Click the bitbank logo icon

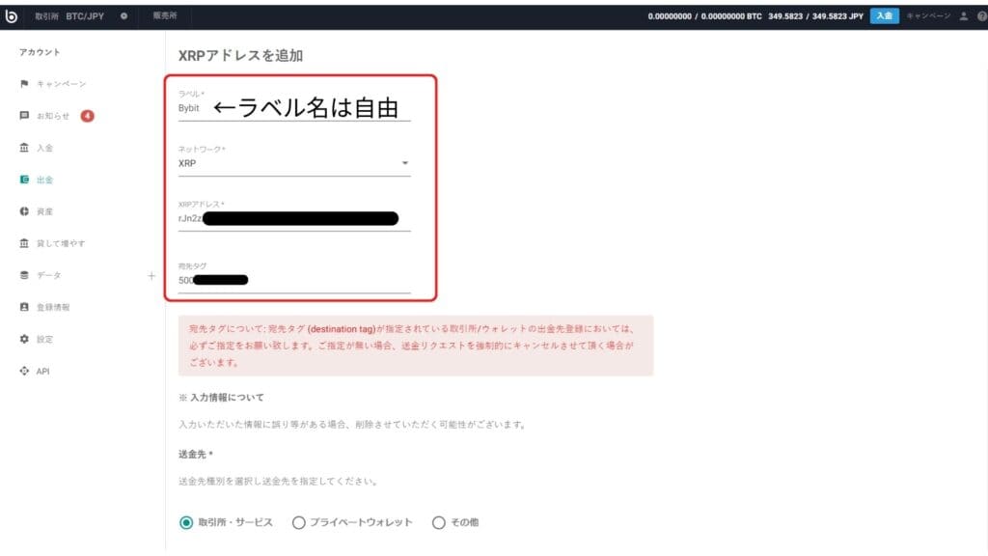pyautogui.click(x=12, y=16)
